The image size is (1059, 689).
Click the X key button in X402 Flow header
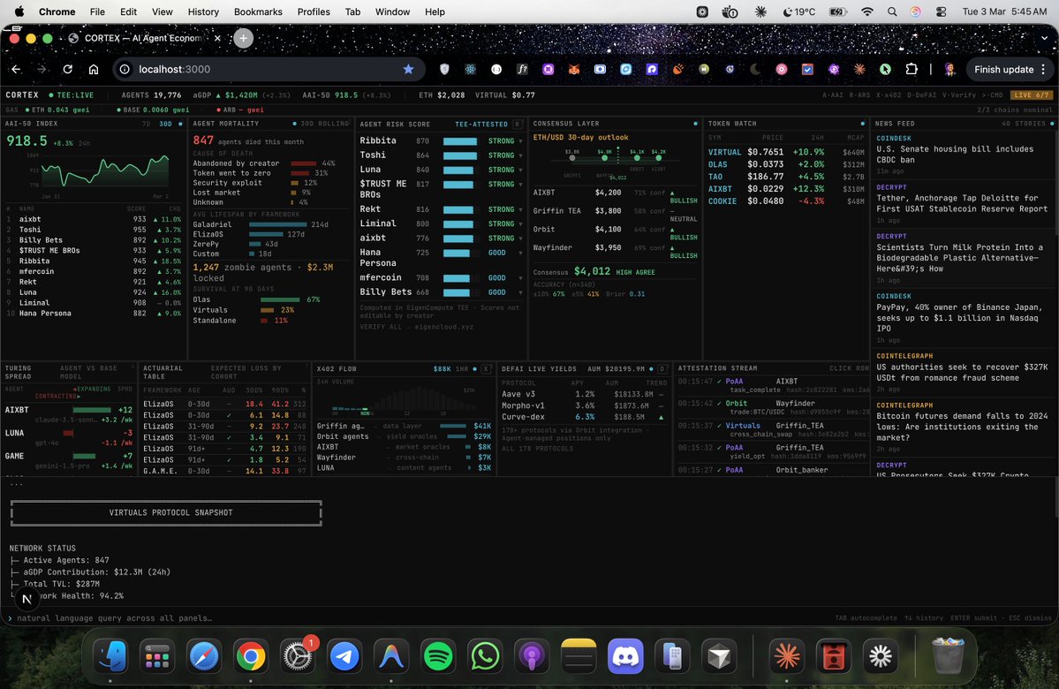coord(487,369)
